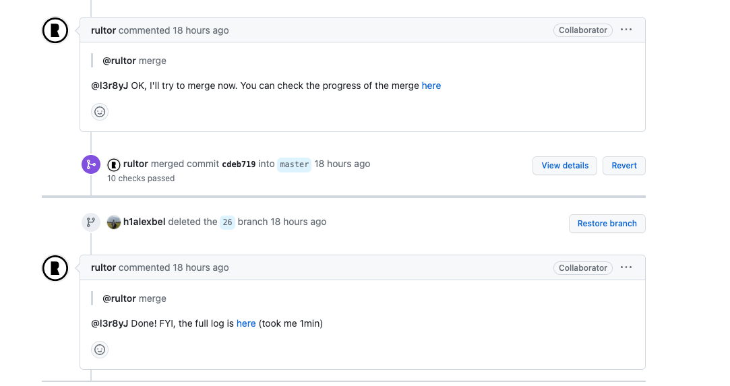The image size is (730, 386).
Task: Open h1alexbel username link
Action: coord(144,222)
